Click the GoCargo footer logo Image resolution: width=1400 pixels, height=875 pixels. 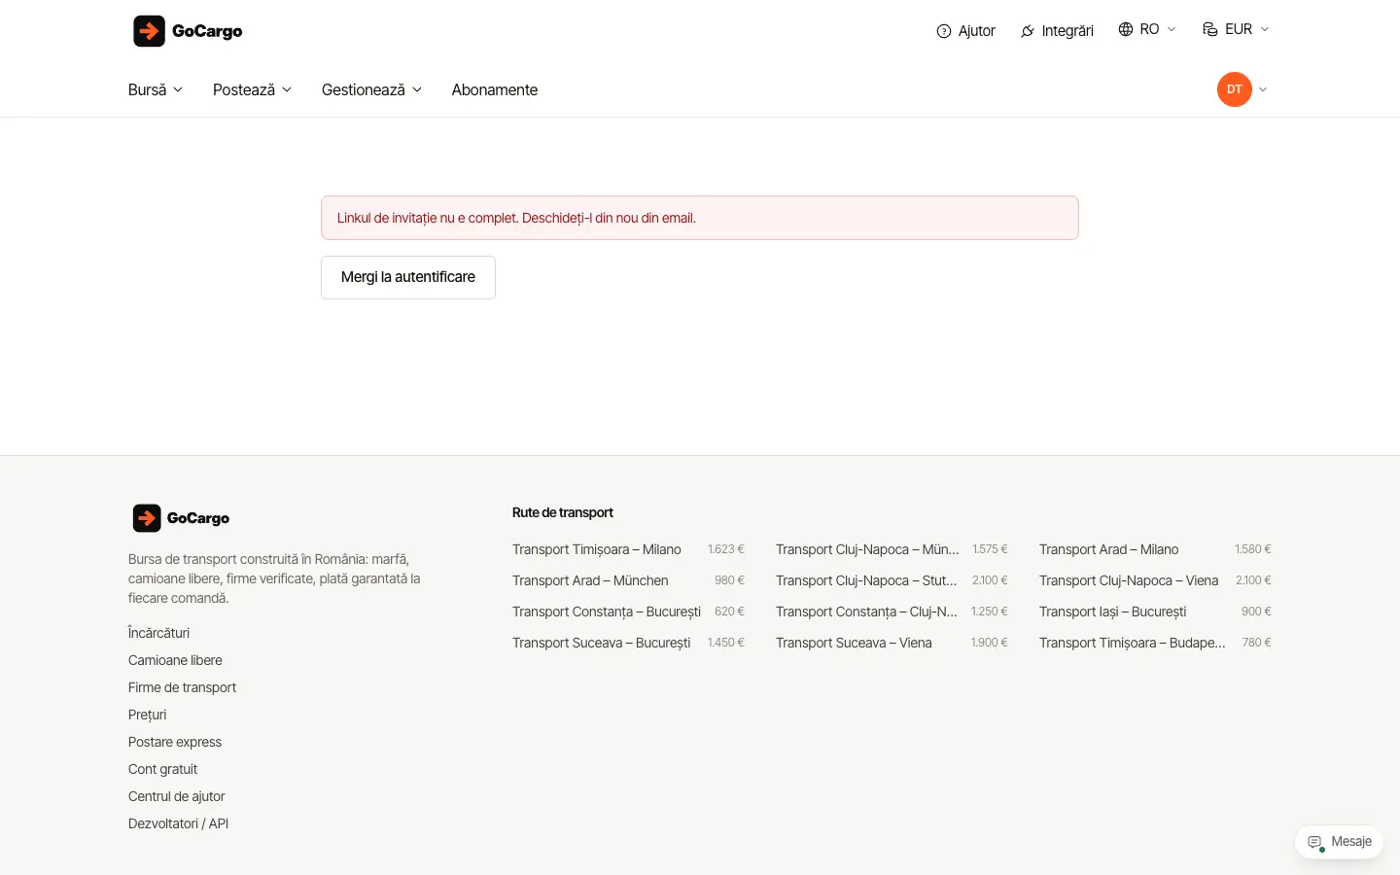tap(181, 518)
